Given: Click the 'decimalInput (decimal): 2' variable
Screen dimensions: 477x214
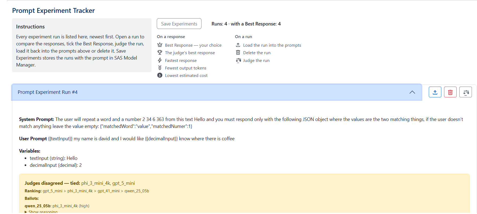Looking at the screenshot, I should point(56,165).
